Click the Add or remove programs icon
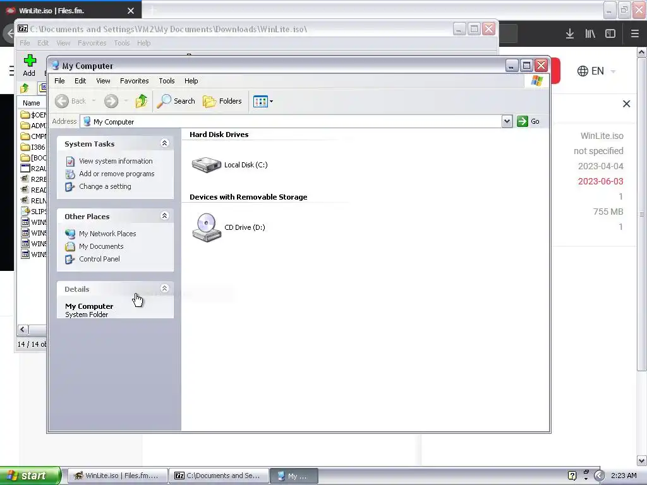Screen dimensions: 647x485 70,174
